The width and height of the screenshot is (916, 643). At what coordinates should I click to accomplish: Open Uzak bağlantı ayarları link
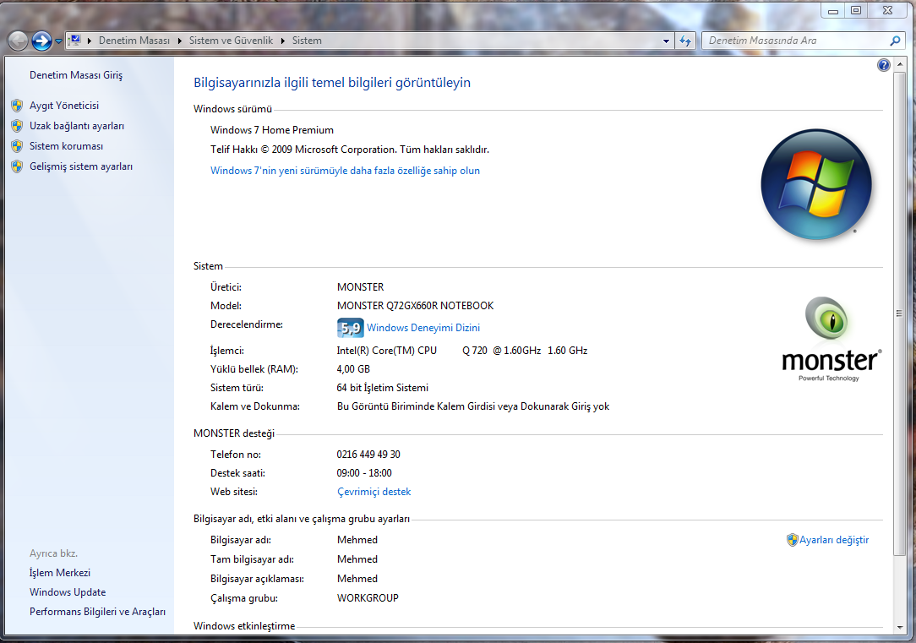tap(77, 126)
